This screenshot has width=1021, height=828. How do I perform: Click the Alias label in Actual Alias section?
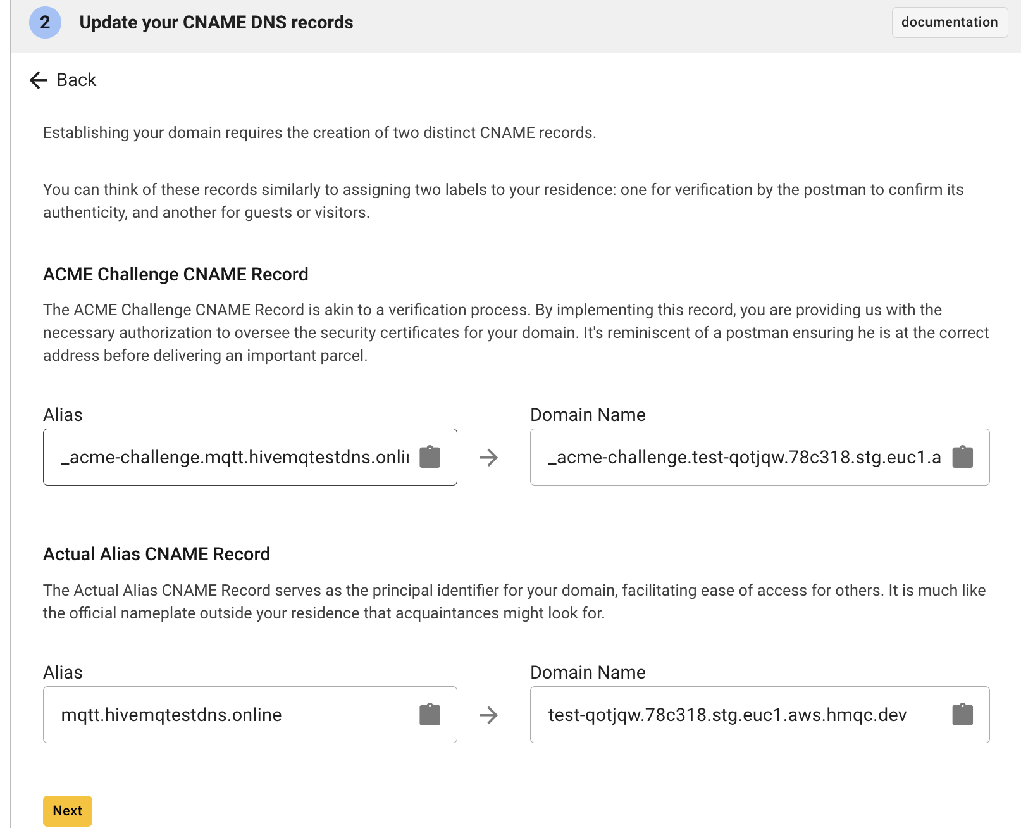click(x=63, y=672)
